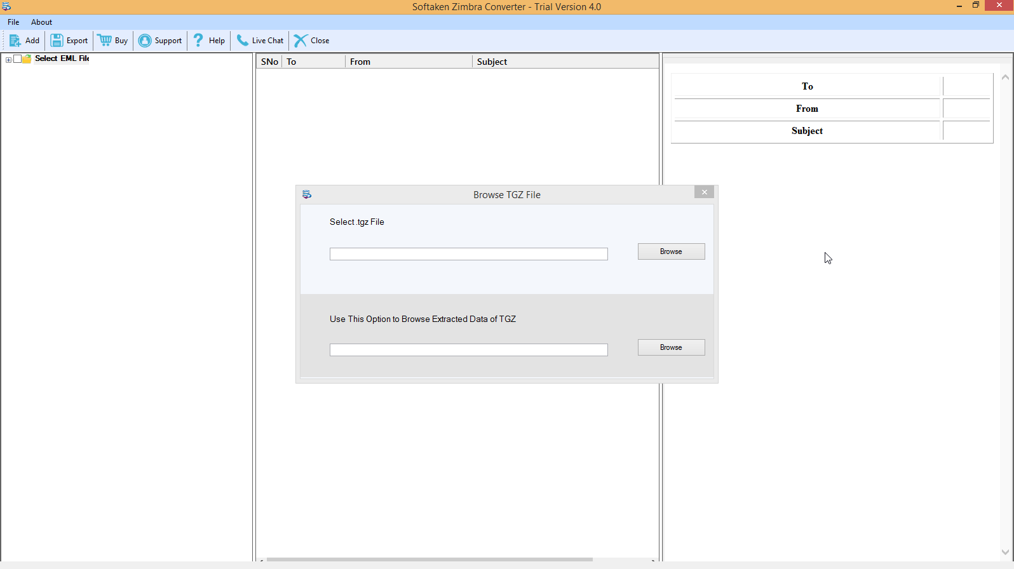Click the Select .tgz File label
Screen dimensions: 1014x569
[x=356, y=222]
